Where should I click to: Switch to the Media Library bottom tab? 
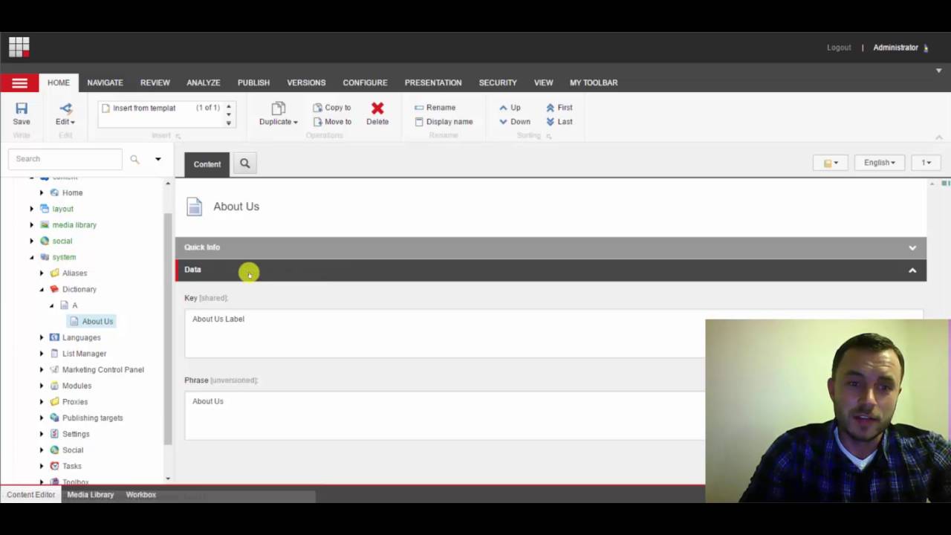coord(91,495)
